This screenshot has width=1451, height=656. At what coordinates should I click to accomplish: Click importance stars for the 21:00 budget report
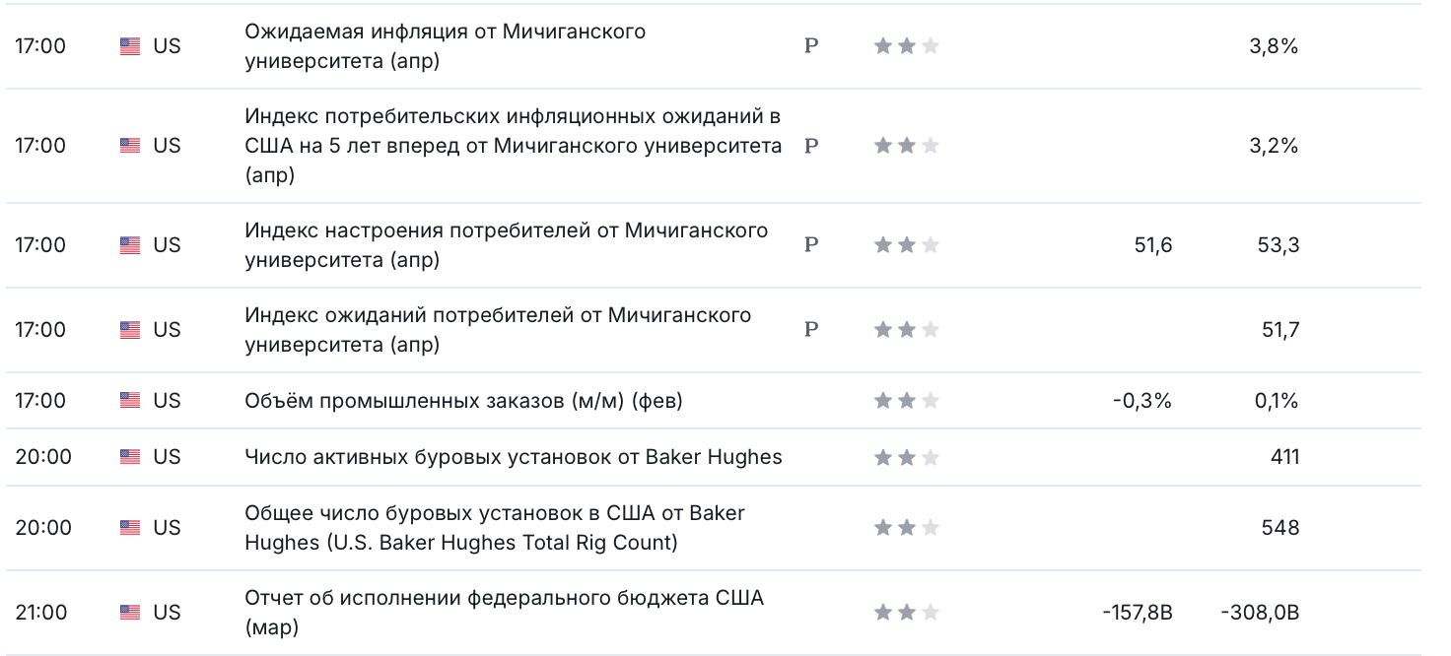(906, 613)
